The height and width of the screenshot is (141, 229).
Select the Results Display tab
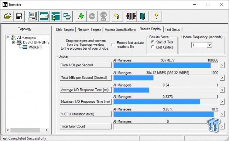click(x=150, y=29)
